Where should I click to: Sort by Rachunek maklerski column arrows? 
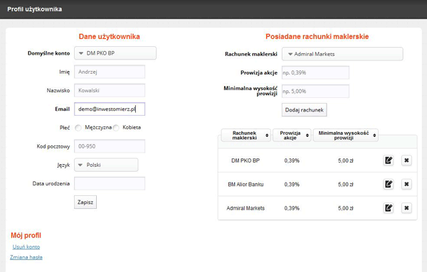pyautogui.click(x=267, y=136)
